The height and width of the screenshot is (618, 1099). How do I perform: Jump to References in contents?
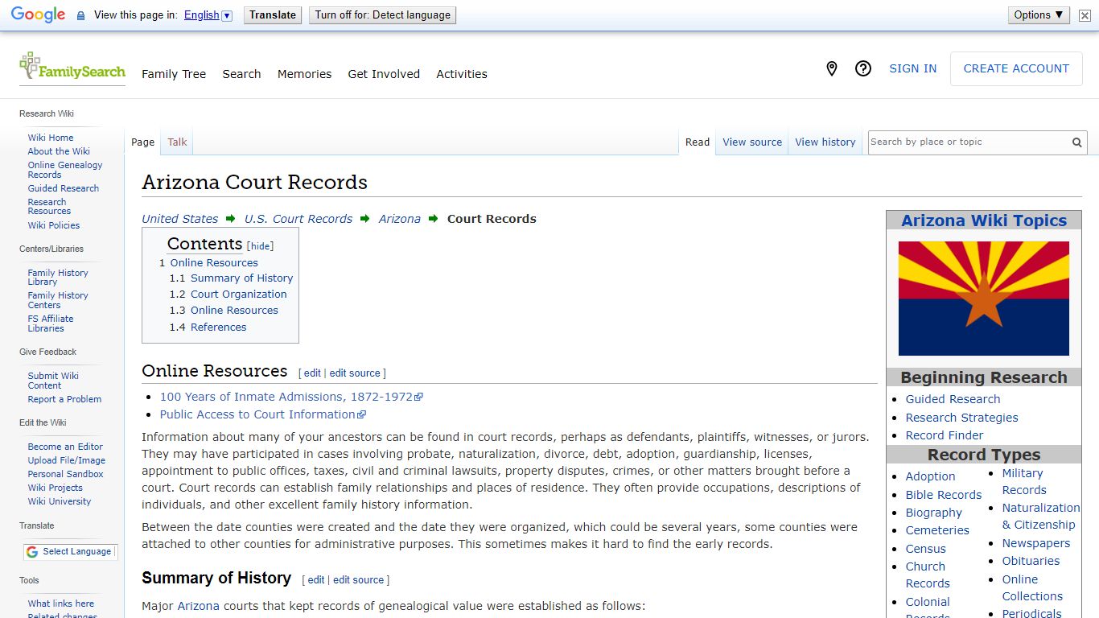point(218,328)
